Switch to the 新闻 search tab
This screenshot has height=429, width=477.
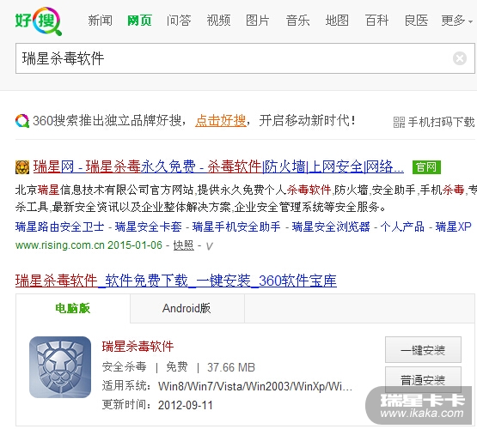click(x=100, y=21)
